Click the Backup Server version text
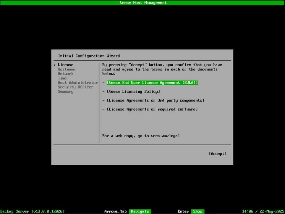The image size is (285, 214). [32, 211]
